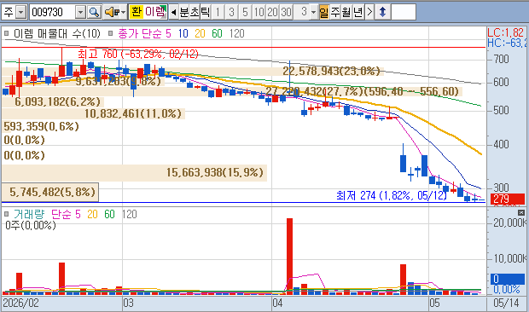Toggle the 종가 단순 indicator square

pyautogui.click(x=111, y=33)
